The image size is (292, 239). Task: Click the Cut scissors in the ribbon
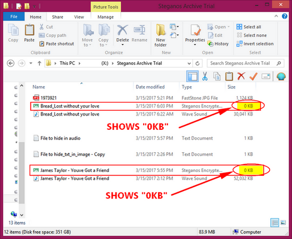click(41, 27)
